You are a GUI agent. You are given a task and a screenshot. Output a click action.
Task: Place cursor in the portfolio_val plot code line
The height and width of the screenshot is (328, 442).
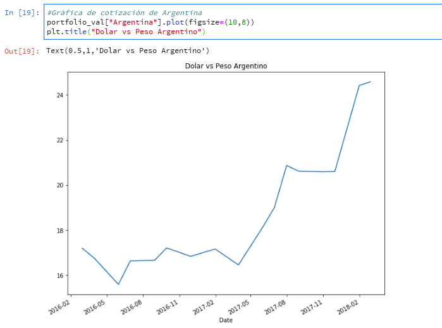pyautogui.click(x=150, y=22)
